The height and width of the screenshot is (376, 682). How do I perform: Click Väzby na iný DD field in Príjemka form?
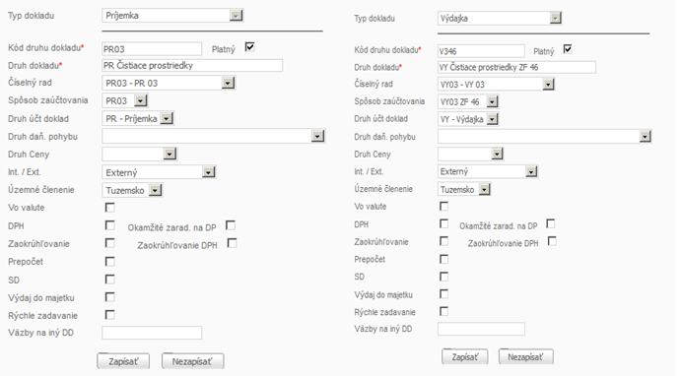click(152, 333)
